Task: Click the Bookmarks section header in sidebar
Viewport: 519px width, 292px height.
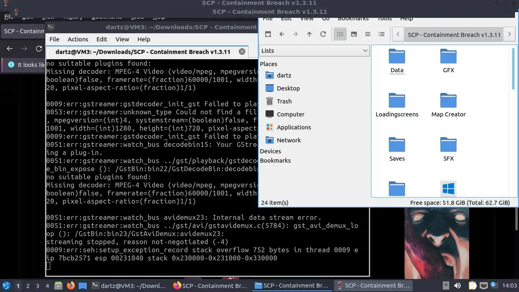Action: tap(275, 161)
